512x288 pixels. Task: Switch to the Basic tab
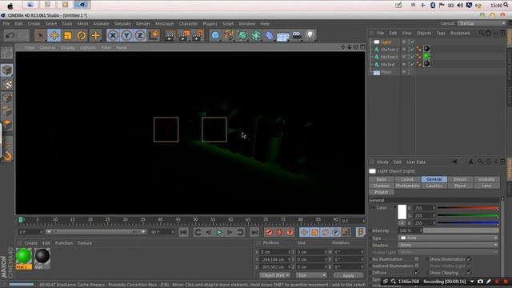coord(382,179)
